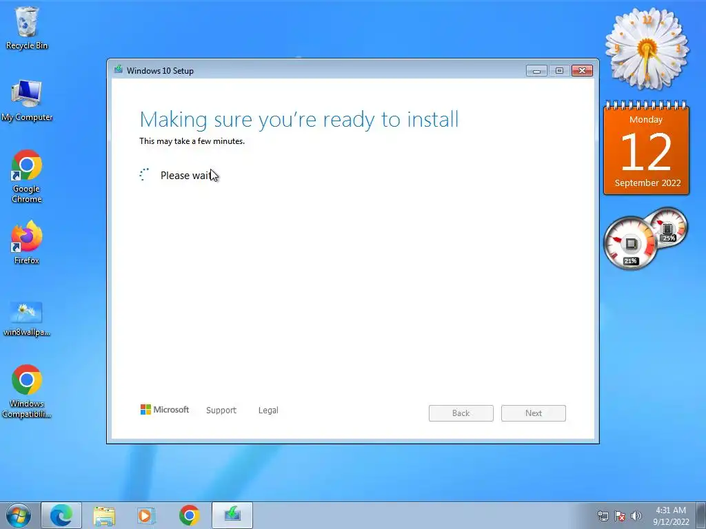The height and width of the screenshot is (529, 706).
Task: Click the CPU meter gadget
Action: (x=631, y=243)
